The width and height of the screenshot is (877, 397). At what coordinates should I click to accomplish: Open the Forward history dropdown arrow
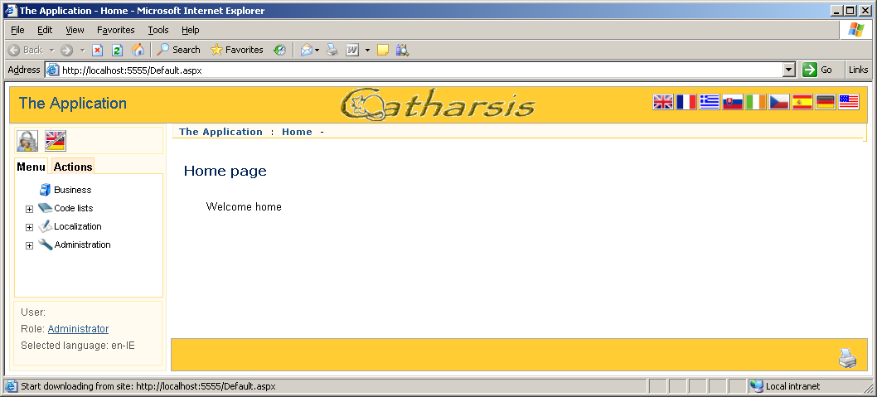[82, 50]
